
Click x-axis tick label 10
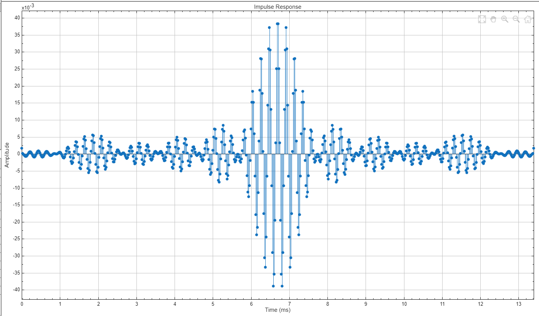(x=404, y=304)
